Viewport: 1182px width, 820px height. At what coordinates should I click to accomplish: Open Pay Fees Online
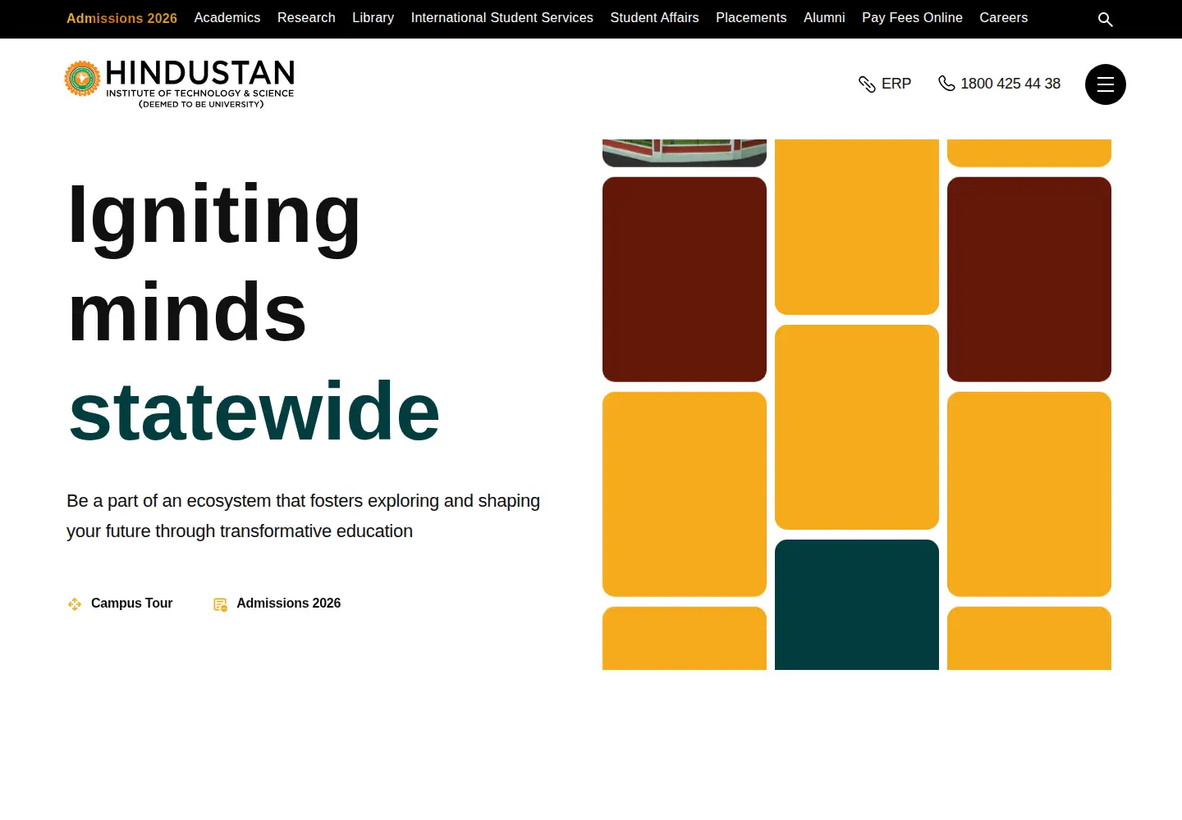click(x=912, y=18)
